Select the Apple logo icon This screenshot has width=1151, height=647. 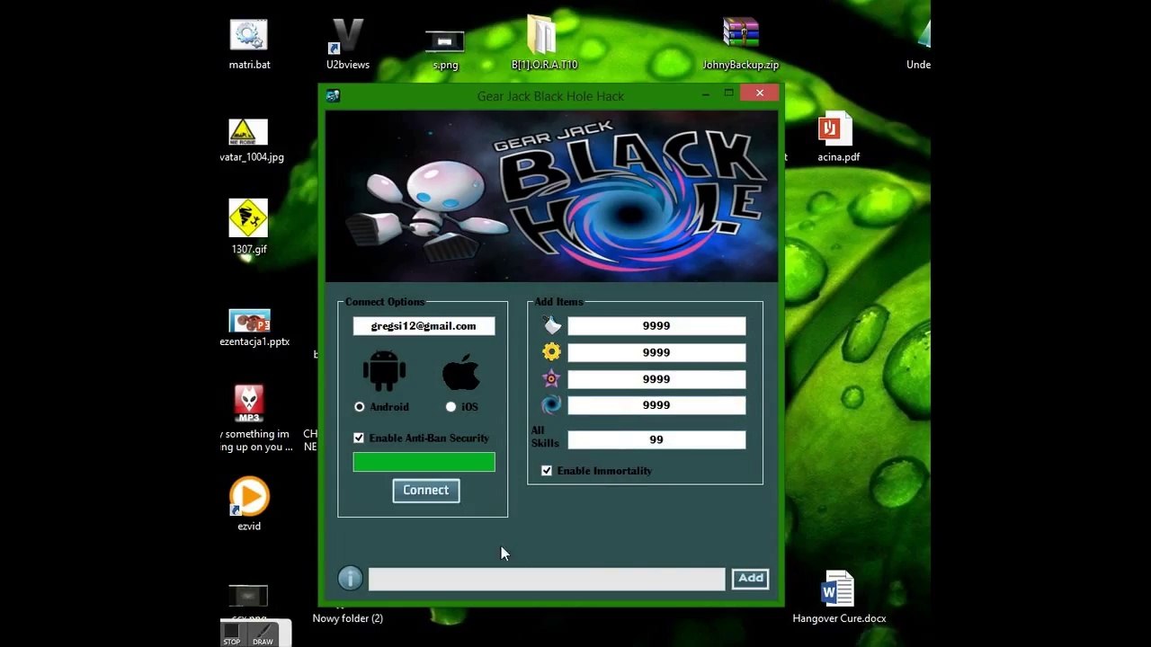point(461,371)
